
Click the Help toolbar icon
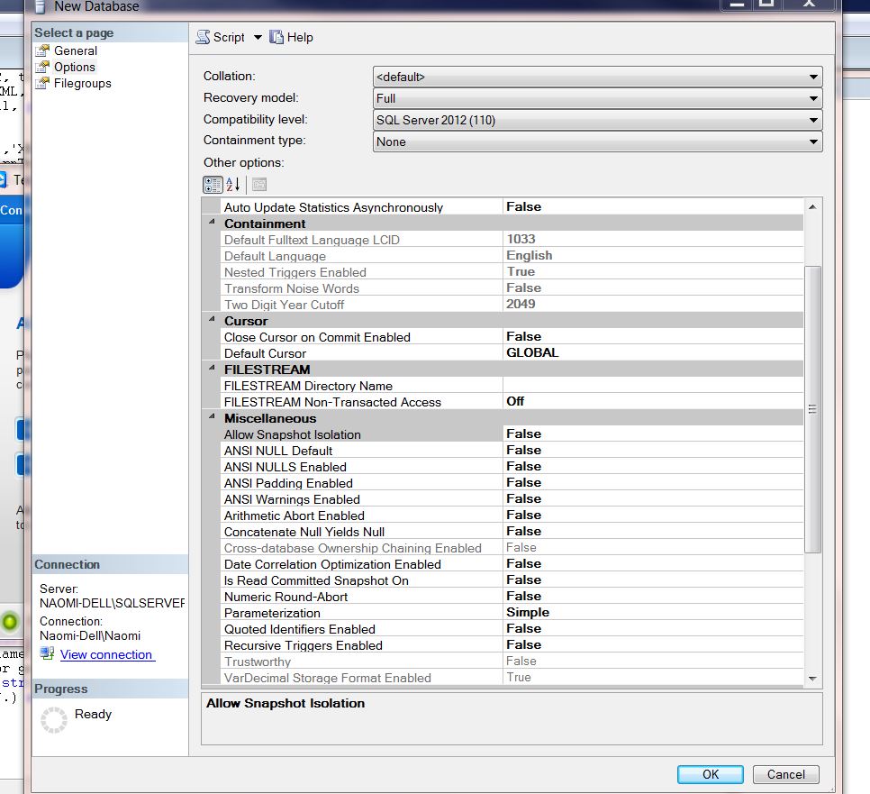point(276,37)
